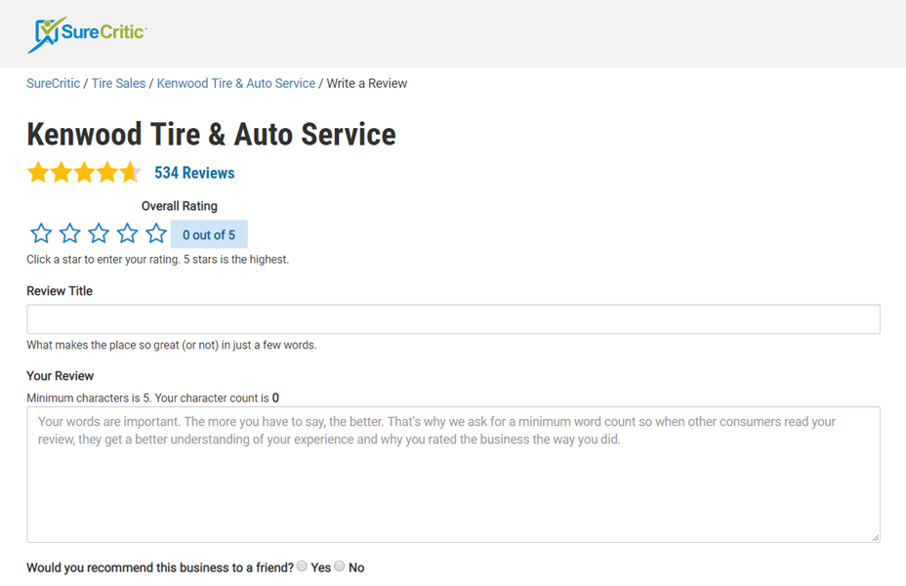Click the 'Overall Rating' label

tap(180, 206)
